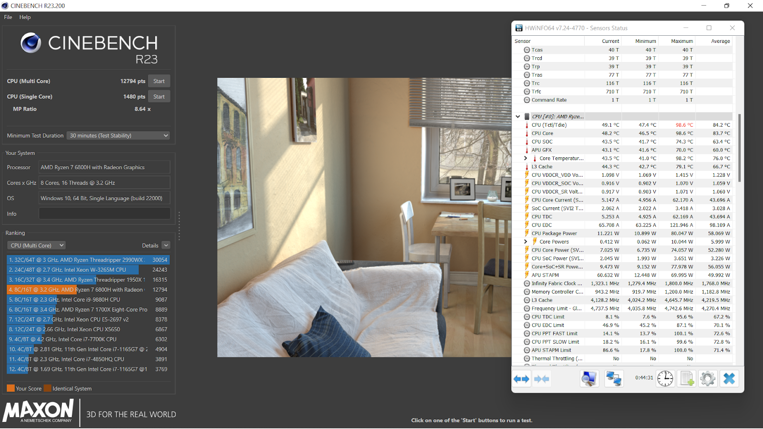Expand the Core Temperatures sensor row
763x429 pixels.
(526, 158)
